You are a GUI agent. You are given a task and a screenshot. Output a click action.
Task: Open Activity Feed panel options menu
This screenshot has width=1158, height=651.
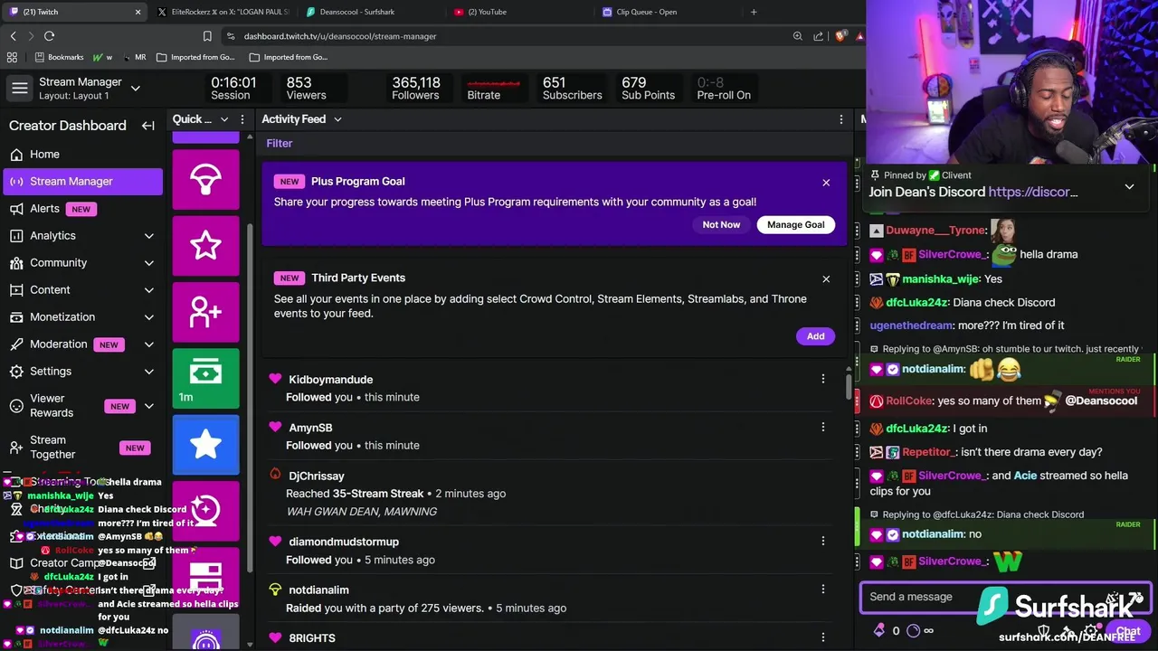pos(841,119)
